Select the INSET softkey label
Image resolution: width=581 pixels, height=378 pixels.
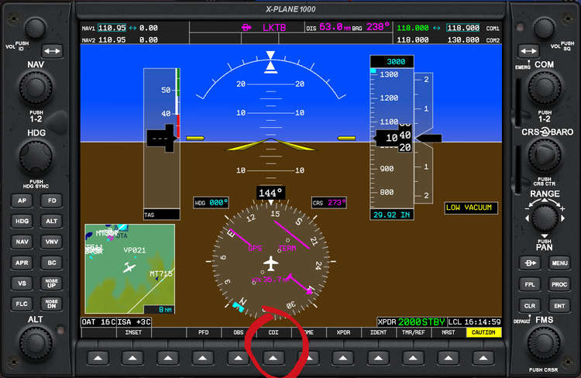(133, 333)
